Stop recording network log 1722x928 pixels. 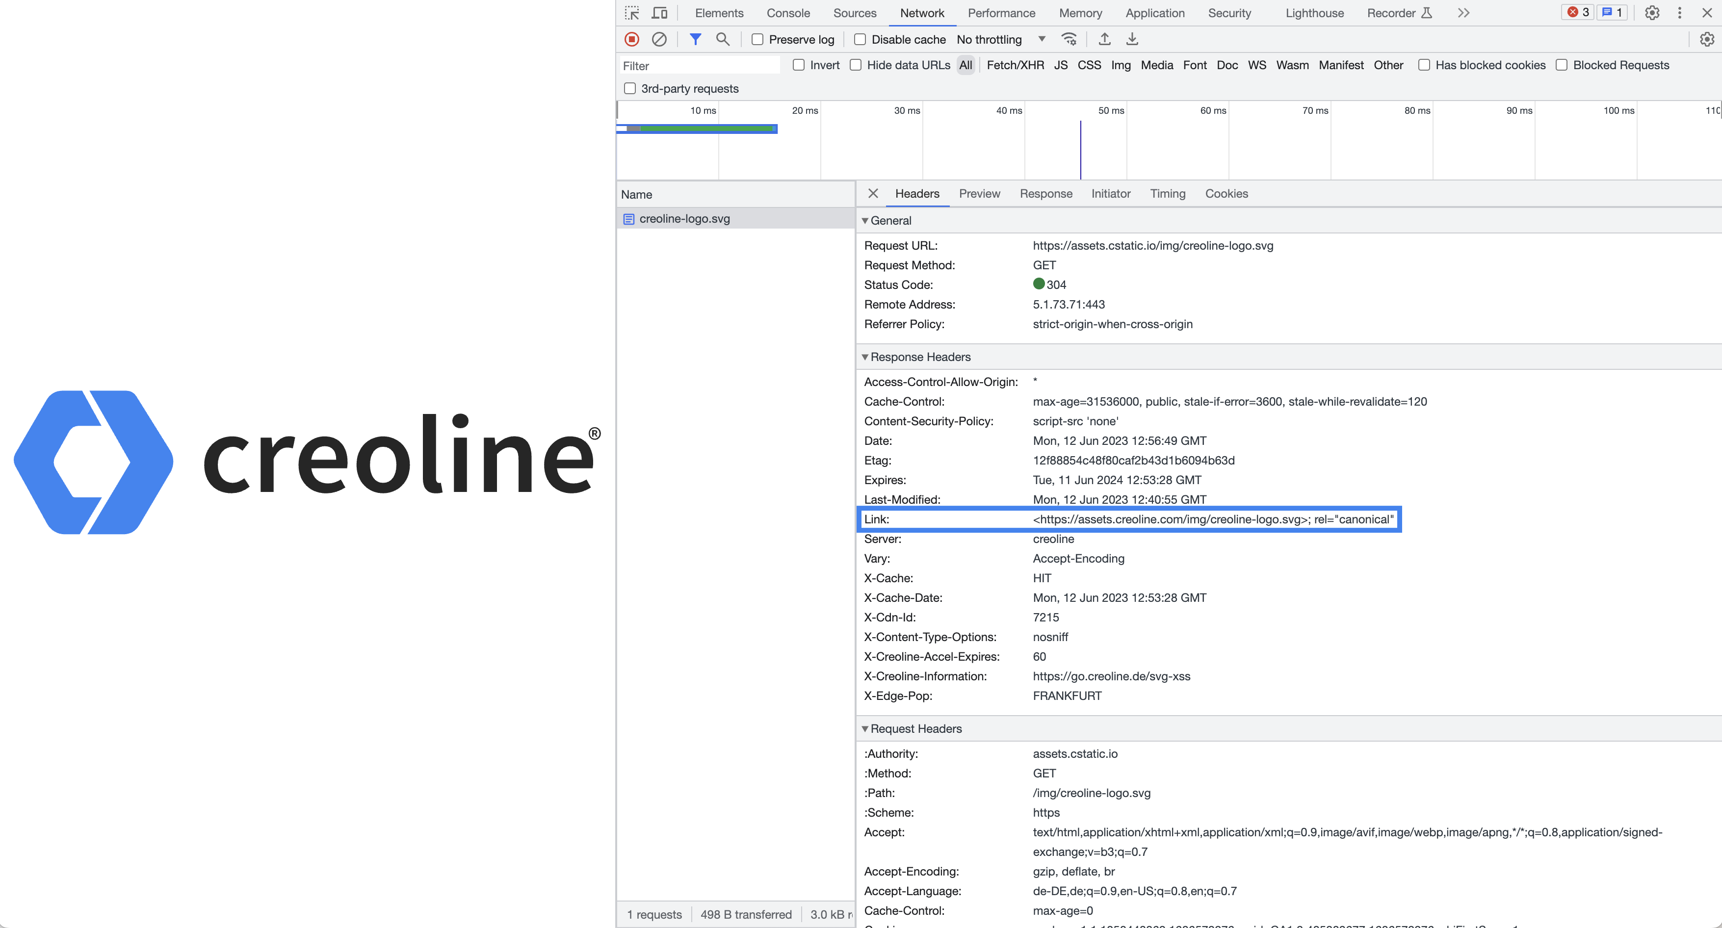(x=632, y=39)
